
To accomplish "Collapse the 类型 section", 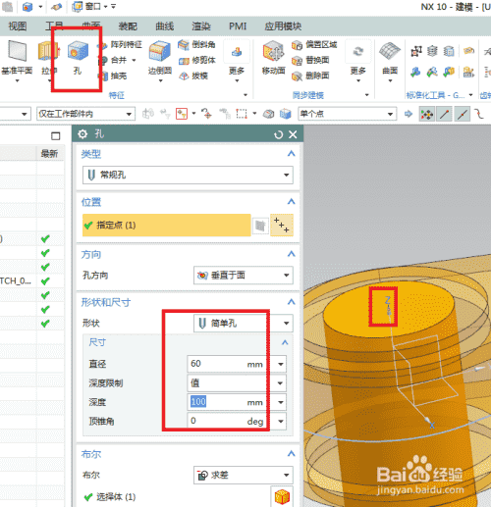I will (x=291, y=154).
